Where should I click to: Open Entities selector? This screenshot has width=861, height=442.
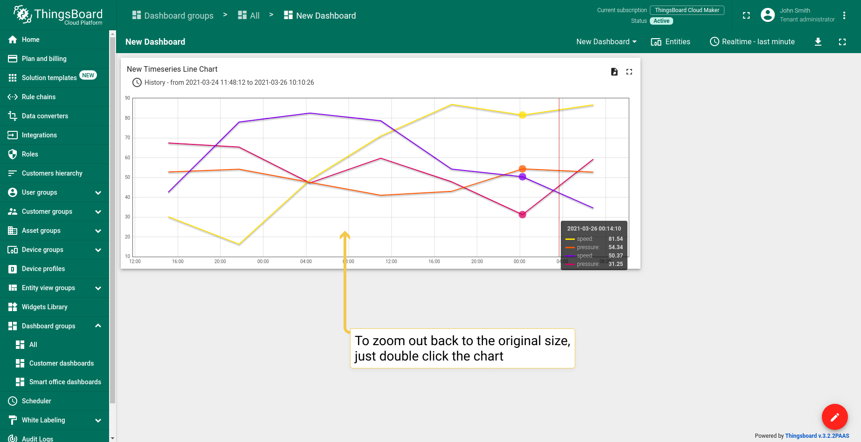(x=670, y=42)
